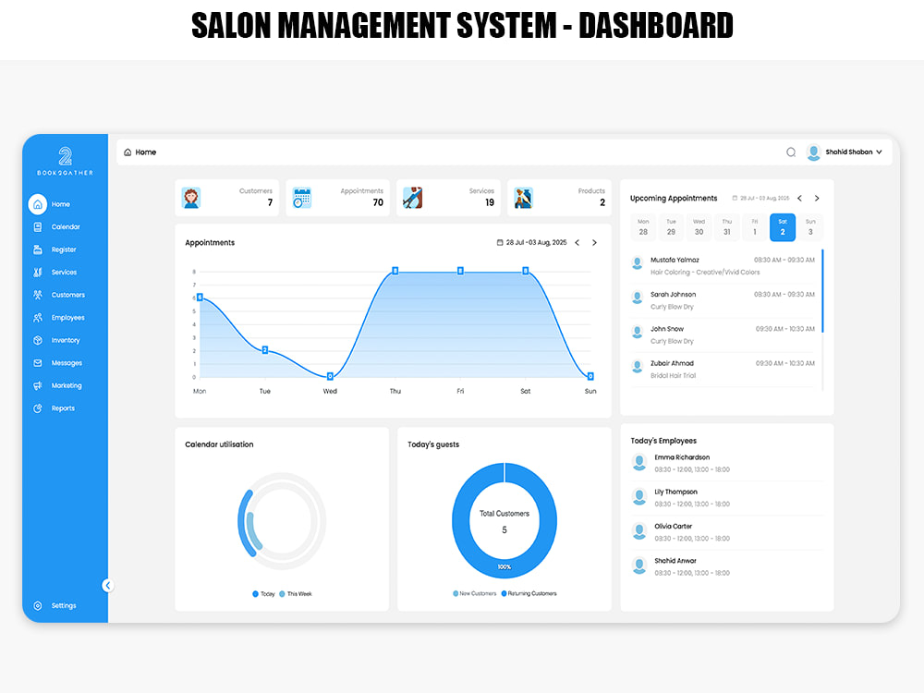Click the Book2Gather logo
Screen dimensions: 924x693
coord(65,162)
